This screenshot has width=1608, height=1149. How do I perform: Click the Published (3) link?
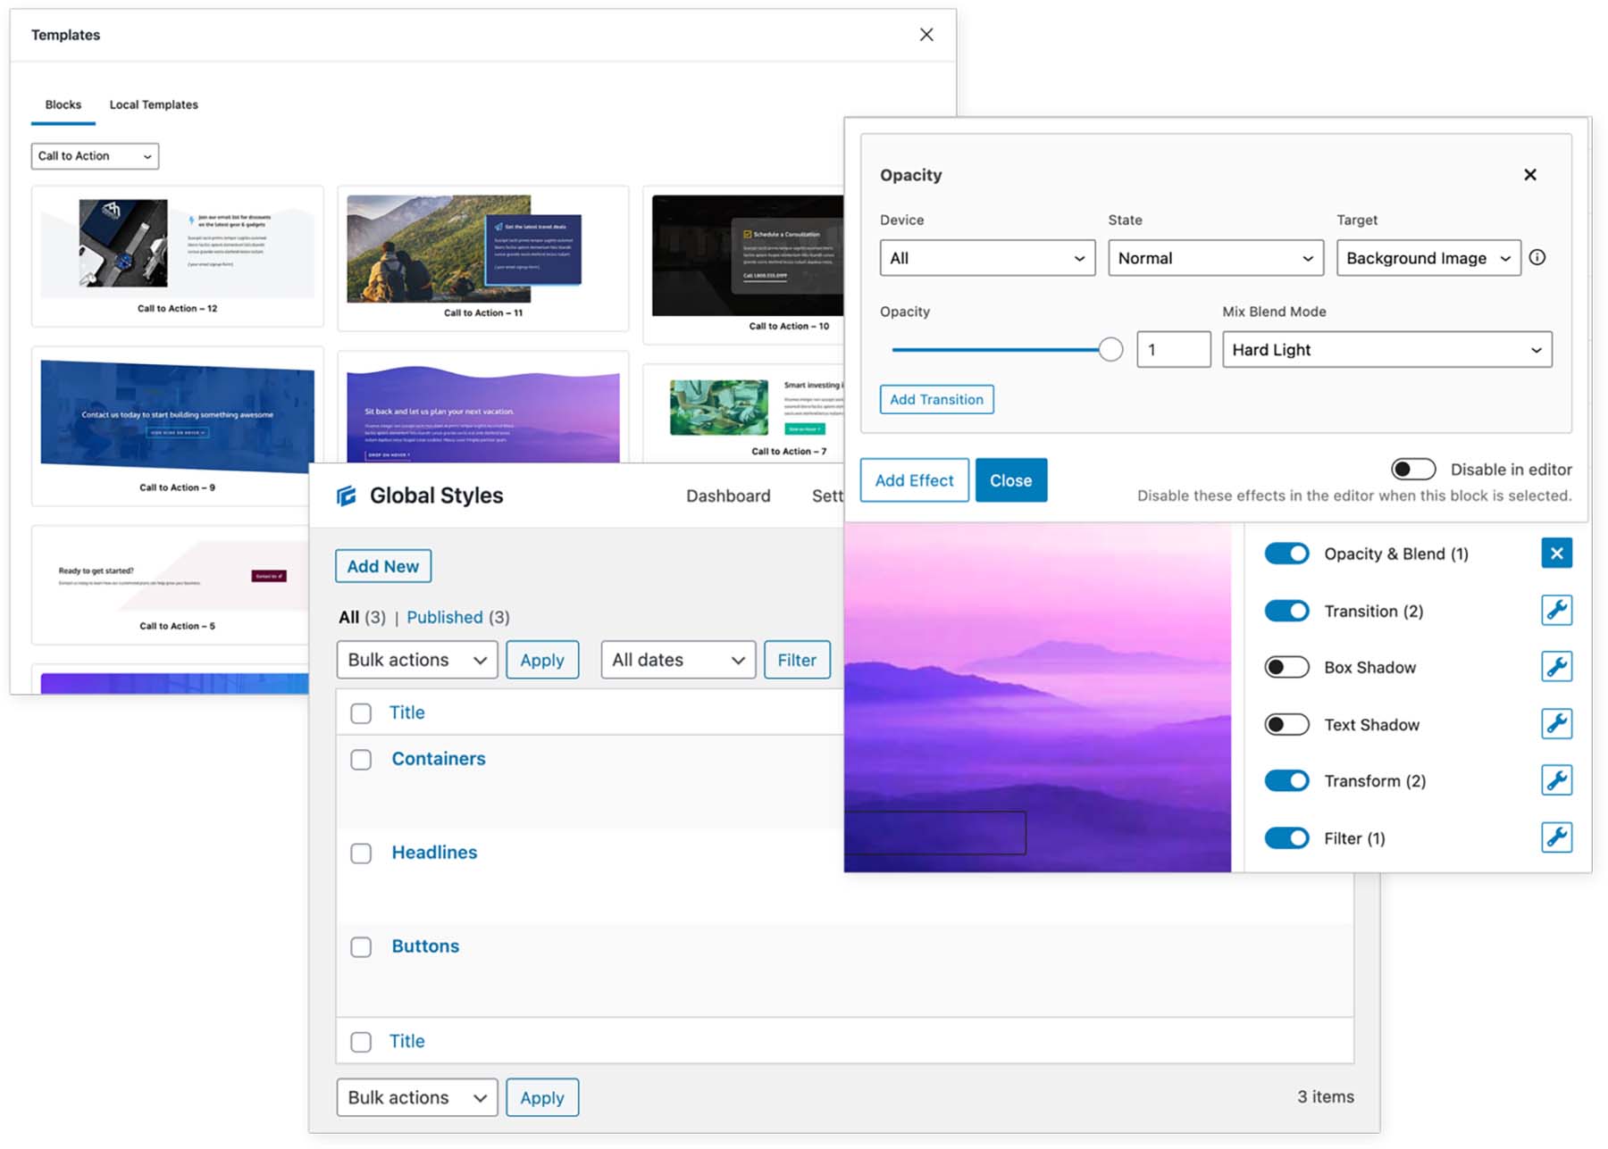point(445,617)
